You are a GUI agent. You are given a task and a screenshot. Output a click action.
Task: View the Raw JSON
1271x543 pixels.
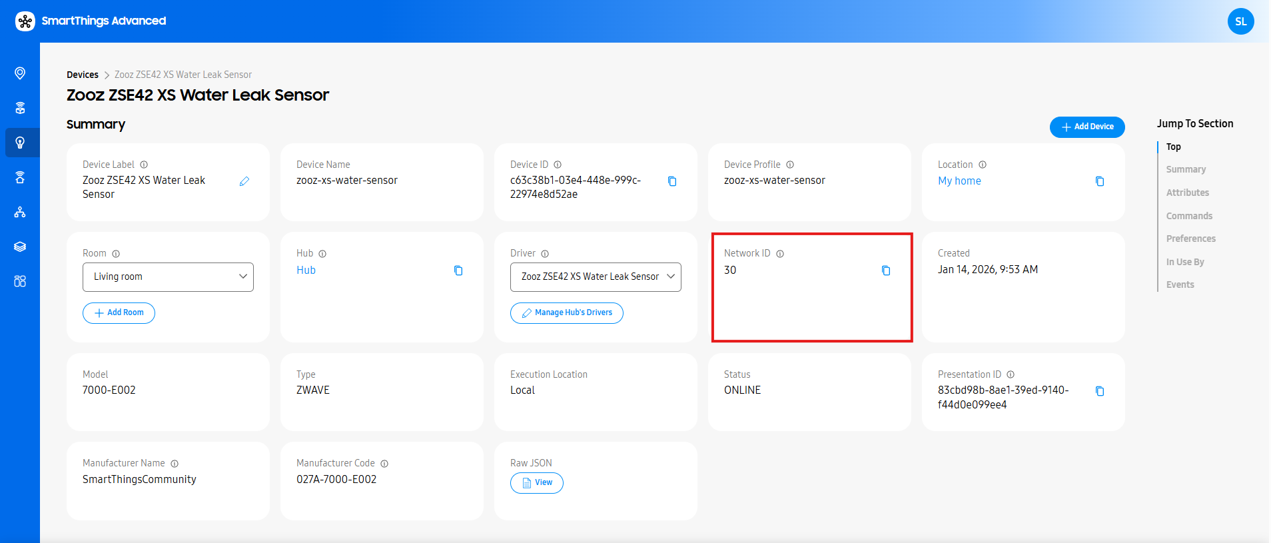pyautogui.click(x=537, y=483)
